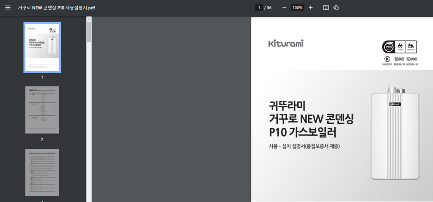Open page 3 thumbnail
This screenshot has height=202, width=433.
pos(42,172)
